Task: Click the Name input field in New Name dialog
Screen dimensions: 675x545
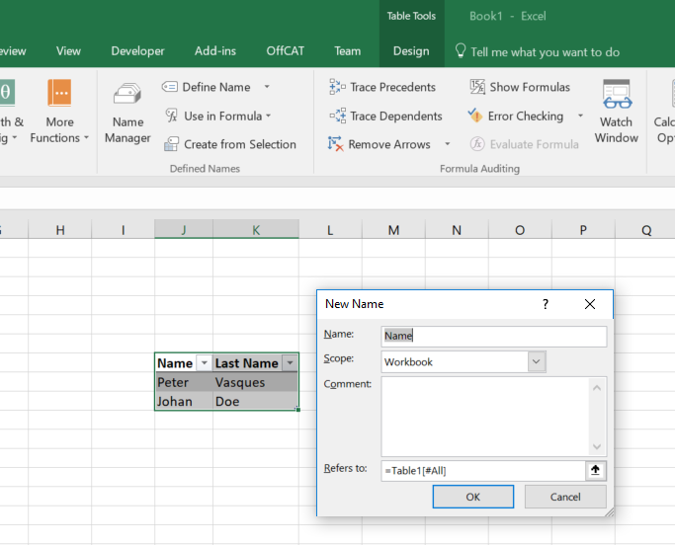Action: [x=494, y=336]
